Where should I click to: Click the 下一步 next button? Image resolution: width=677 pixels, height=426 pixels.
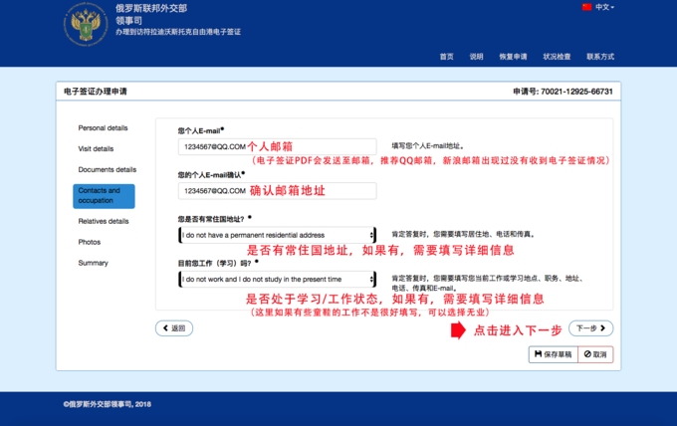[x=589, y=328]
